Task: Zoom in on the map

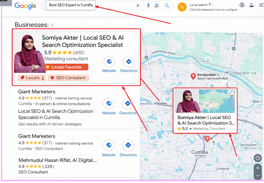Action: (x=258, y=168)
